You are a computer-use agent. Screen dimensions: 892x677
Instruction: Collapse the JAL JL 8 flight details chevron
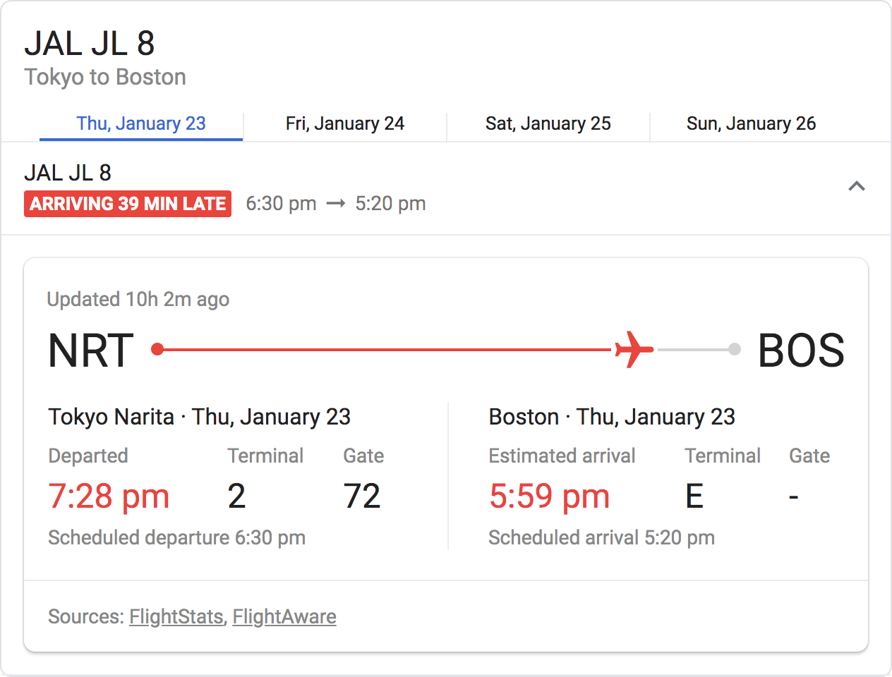point(856,186)
